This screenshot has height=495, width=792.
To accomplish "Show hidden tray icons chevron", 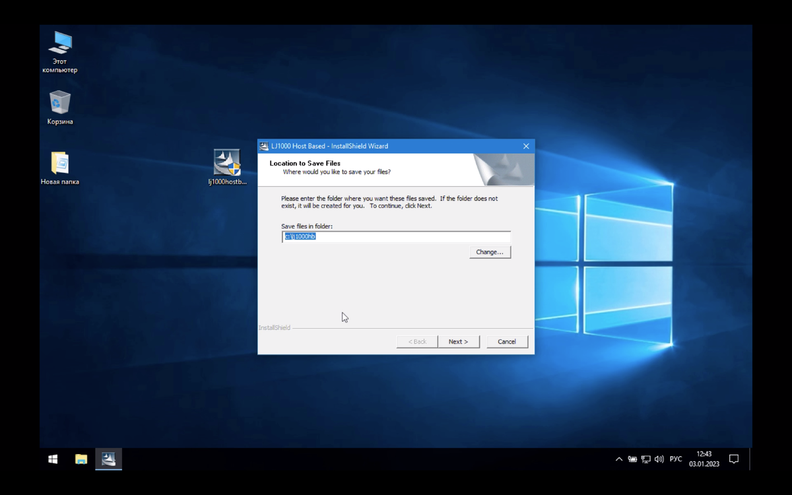I will (x=618, y=459).
